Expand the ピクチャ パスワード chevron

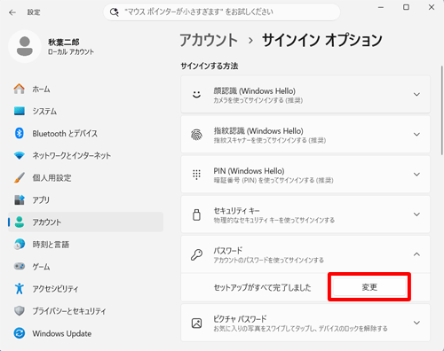pos(416,323)
